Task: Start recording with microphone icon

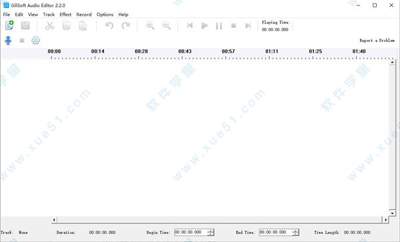Action: click(x=8, y=40)
